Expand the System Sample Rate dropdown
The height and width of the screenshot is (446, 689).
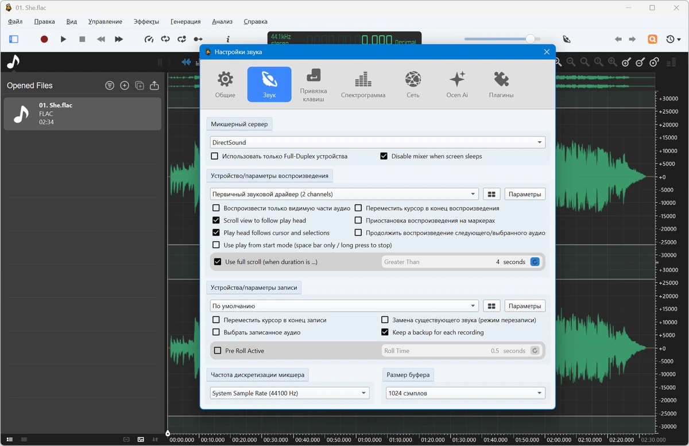tap(290, 393)
